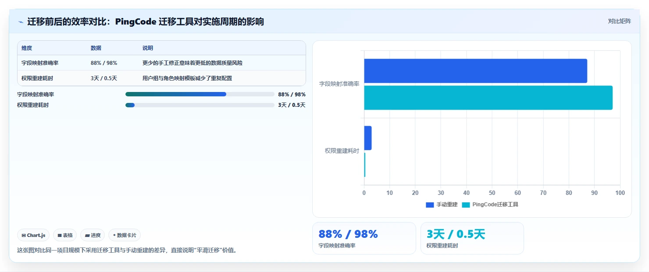Click the 字段映射准确率 progress bar
The image size is (649, 272).
pos(200,94)
